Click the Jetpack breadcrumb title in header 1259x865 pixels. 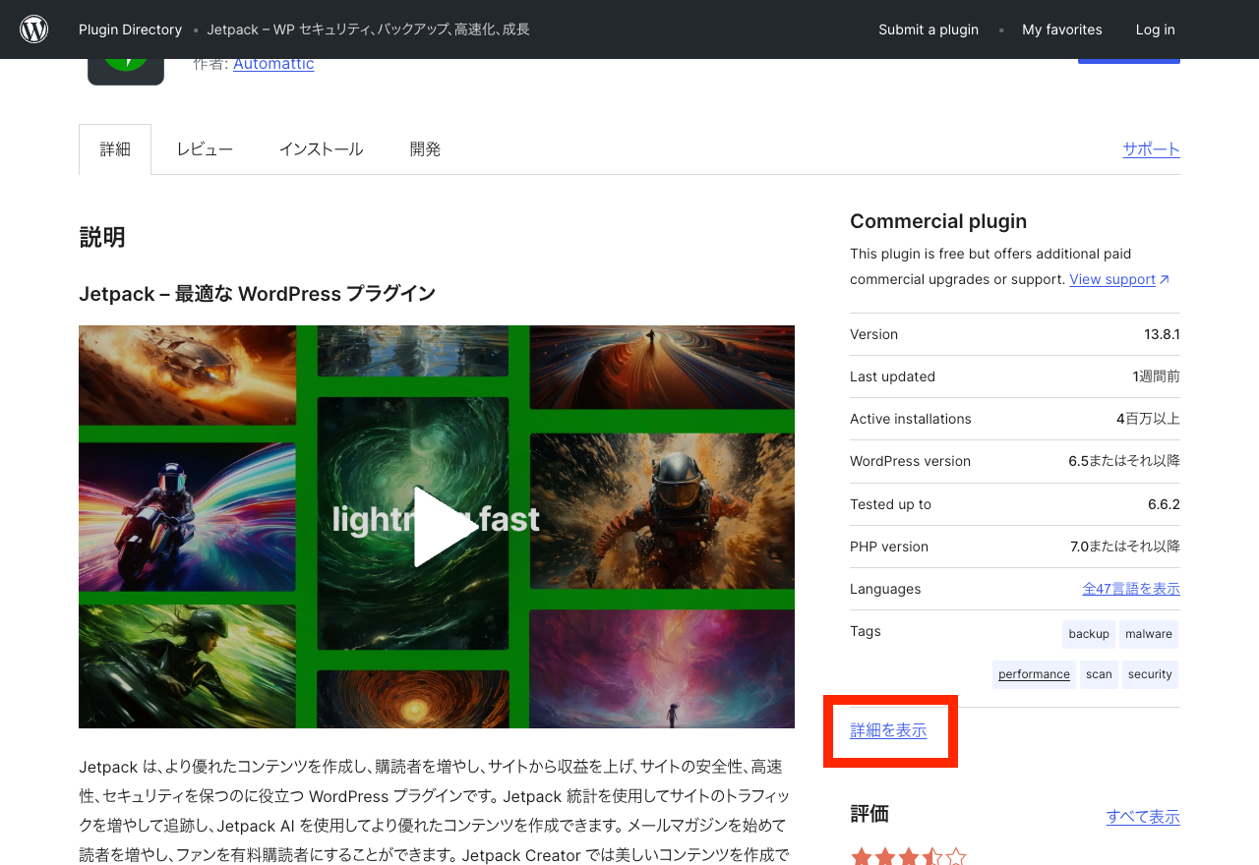(x=369, y=29)
